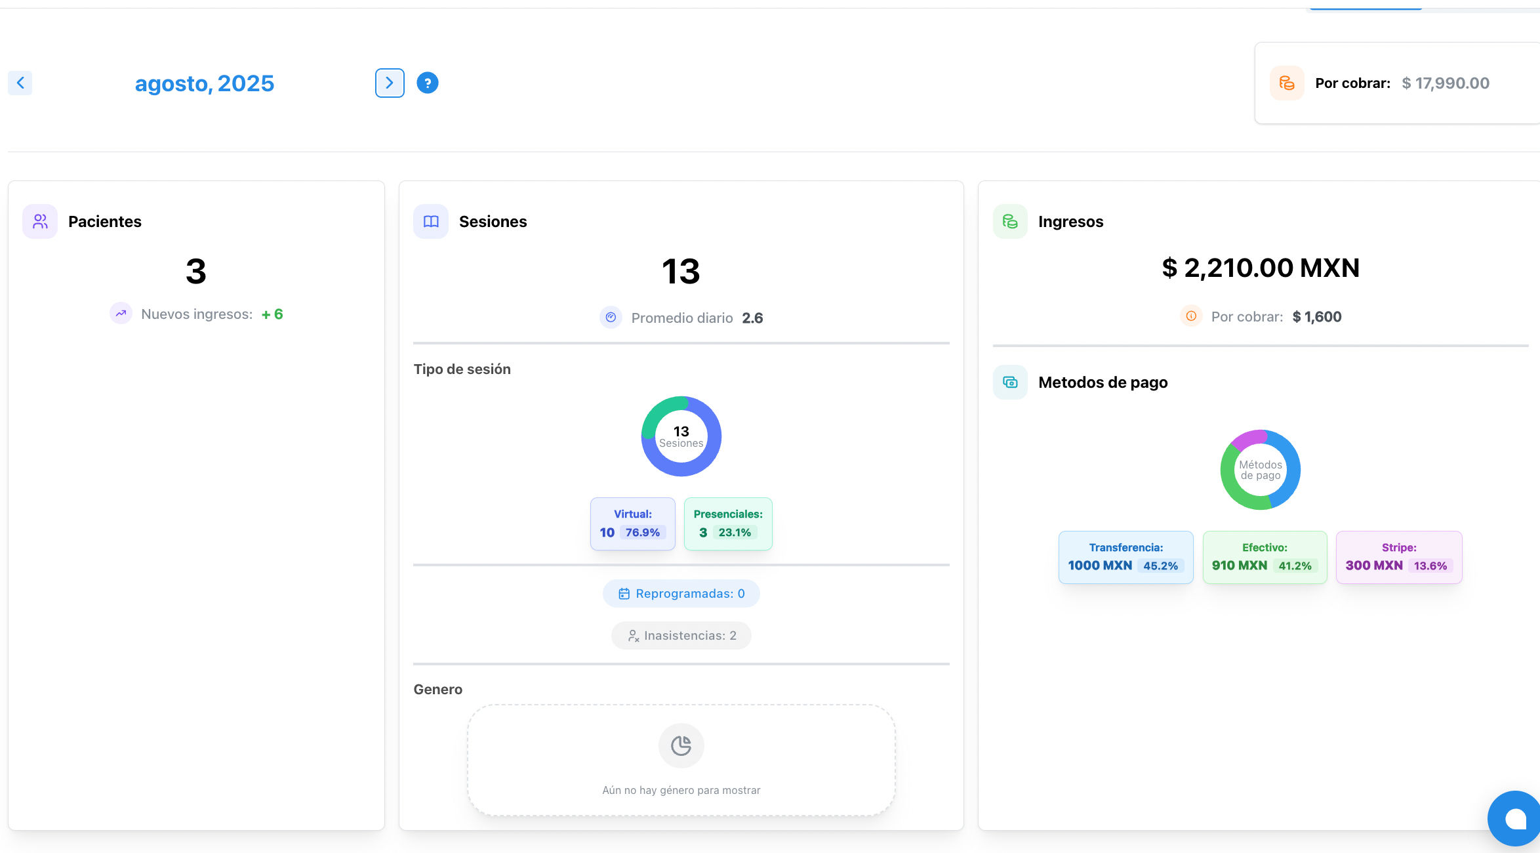Click the Reprogramadas: 0 pill
Image resolution: width=1540 pixels, height=853 pixels.
(x=681, y=593)
